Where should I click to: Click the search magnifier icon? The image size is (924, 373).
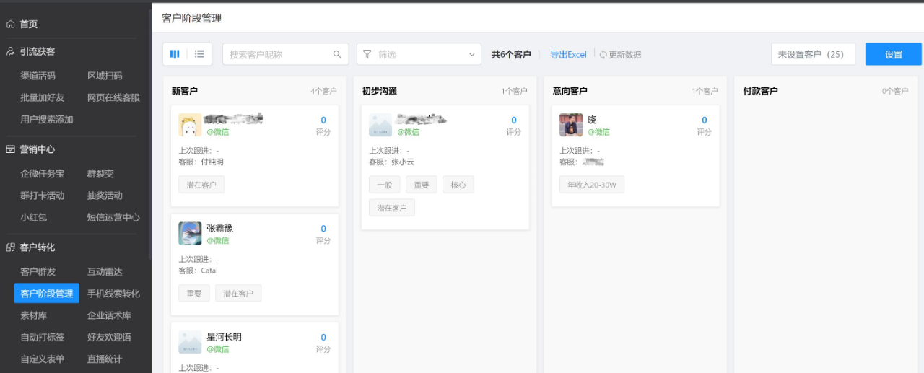337,54
